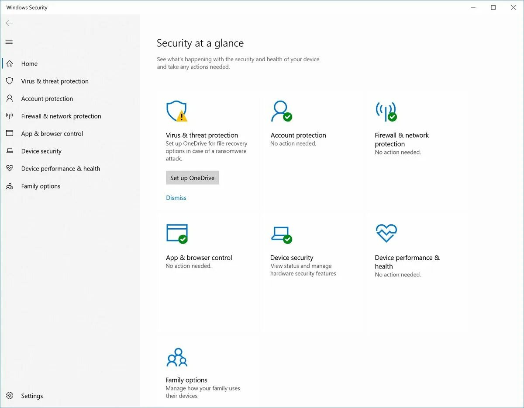Viewport: 524px width, 408px height.
Task: Maximize the Windows Security window
Action: click(493, 7)
